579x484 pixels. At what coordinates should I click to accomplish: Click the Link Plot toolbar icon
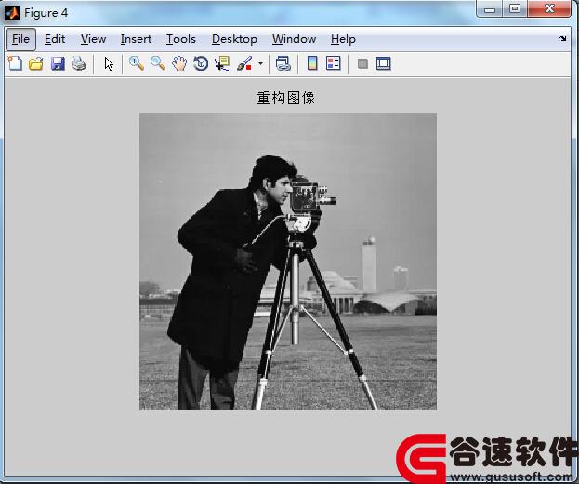click(x=283, y=63)
